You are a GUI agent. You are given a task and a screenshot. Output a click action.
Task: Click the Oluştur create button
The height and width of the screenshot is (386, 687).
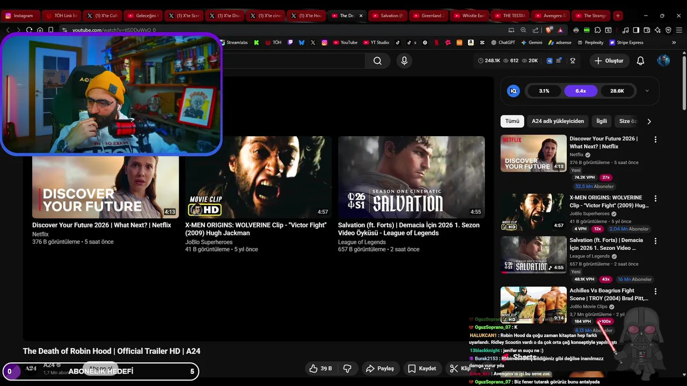pyautogui.click(x=609, y=61)
